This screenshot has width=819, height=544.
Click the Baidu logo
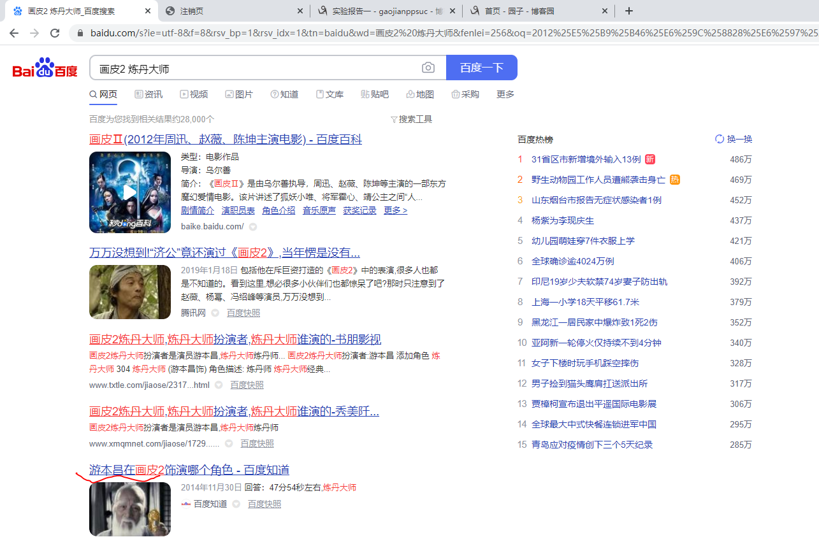click(45, 68)
